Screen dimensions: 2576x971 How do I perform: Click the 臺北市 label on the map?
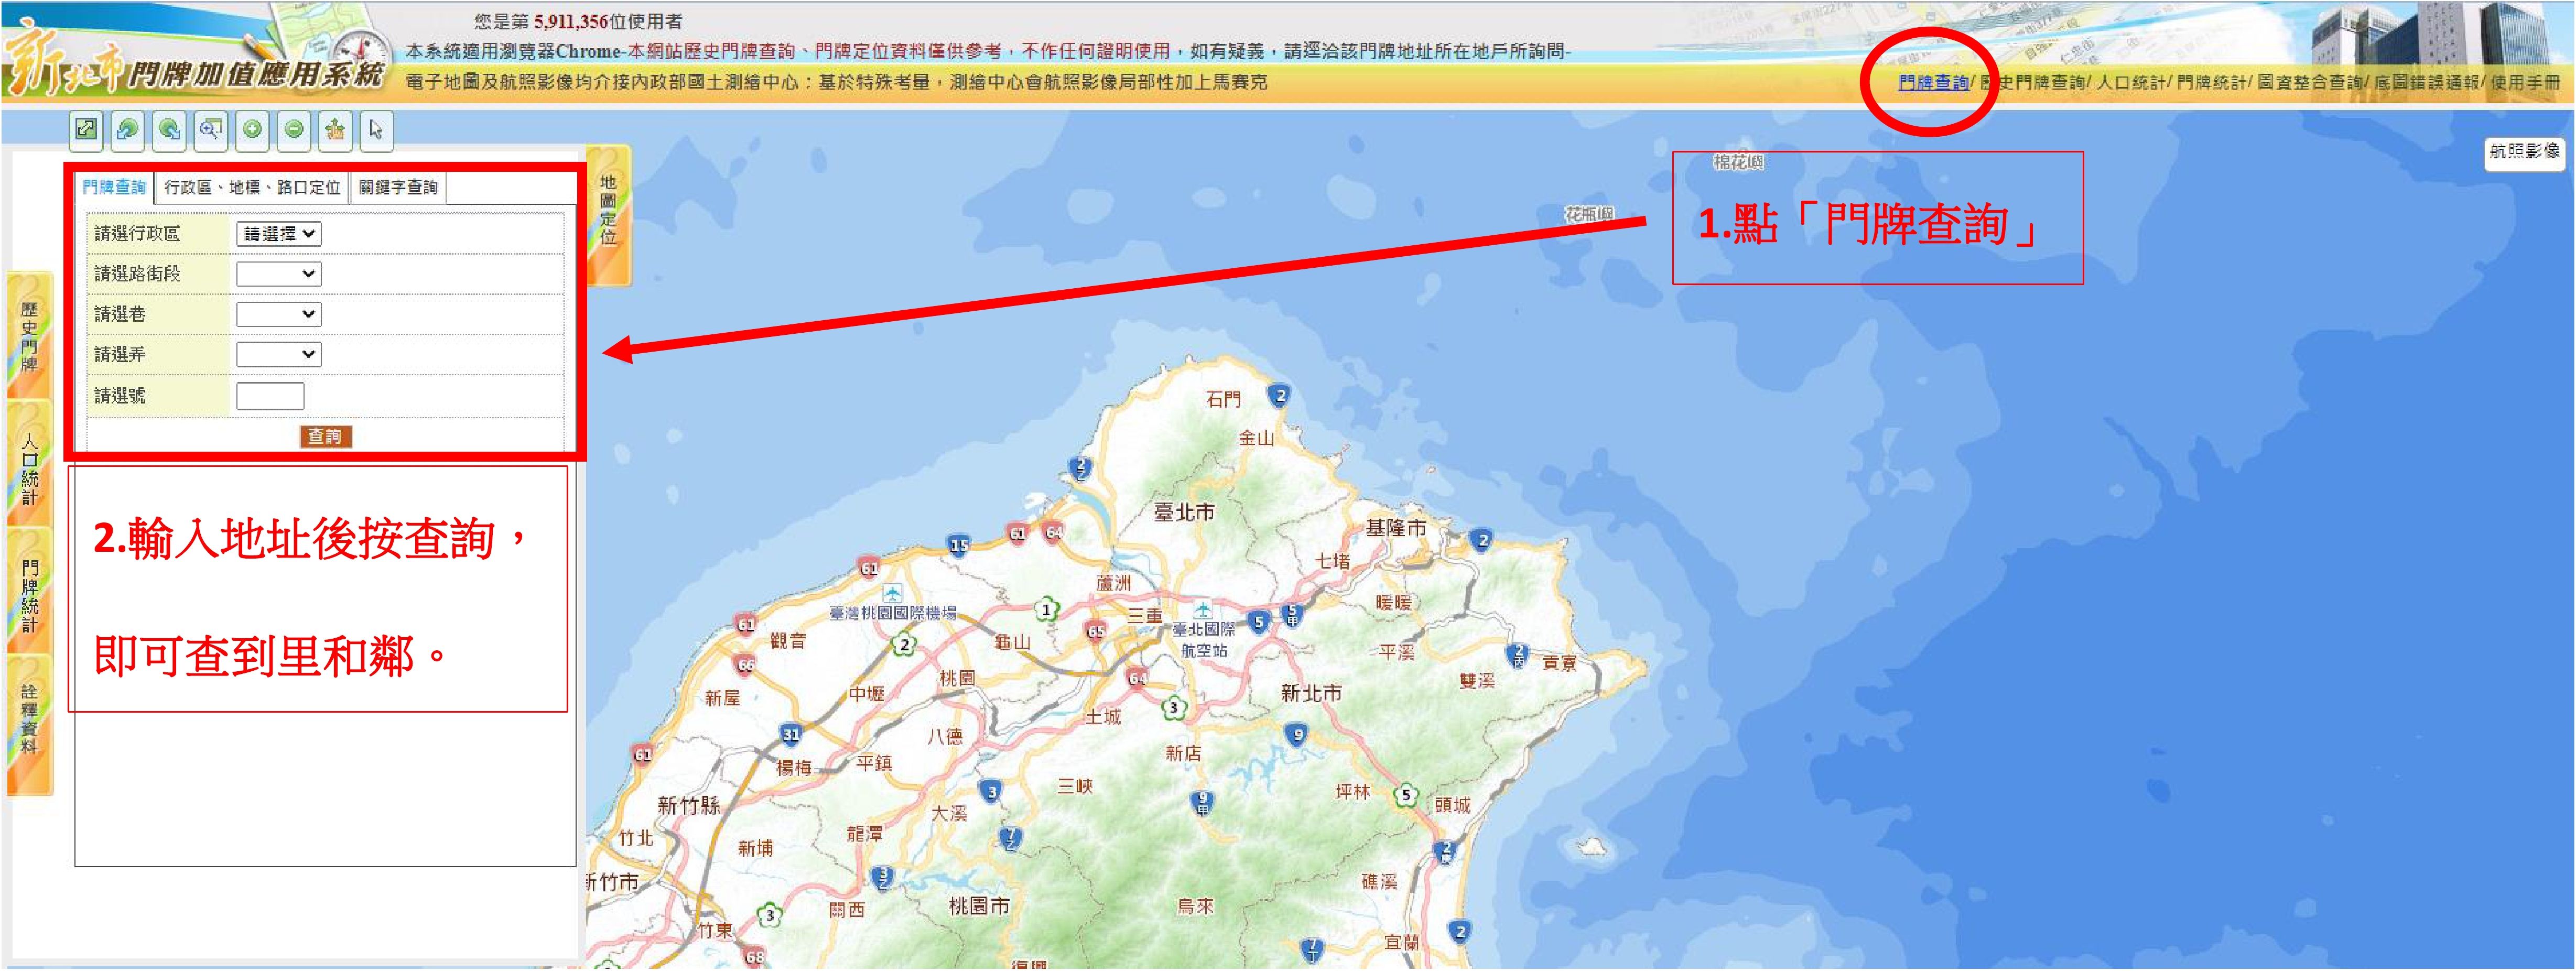click(1184, 513)
